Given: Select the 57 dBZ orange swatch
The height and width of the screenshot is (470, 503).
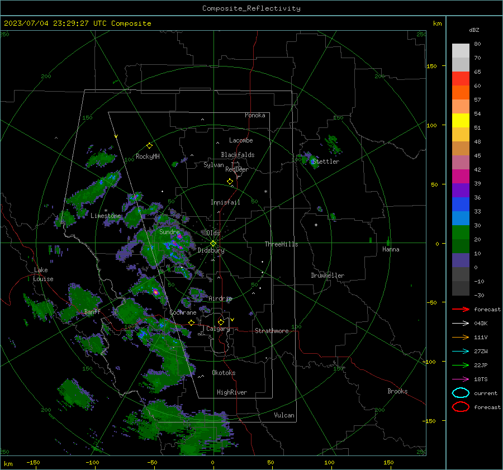Looking at the screenshot, I should 461,92.
